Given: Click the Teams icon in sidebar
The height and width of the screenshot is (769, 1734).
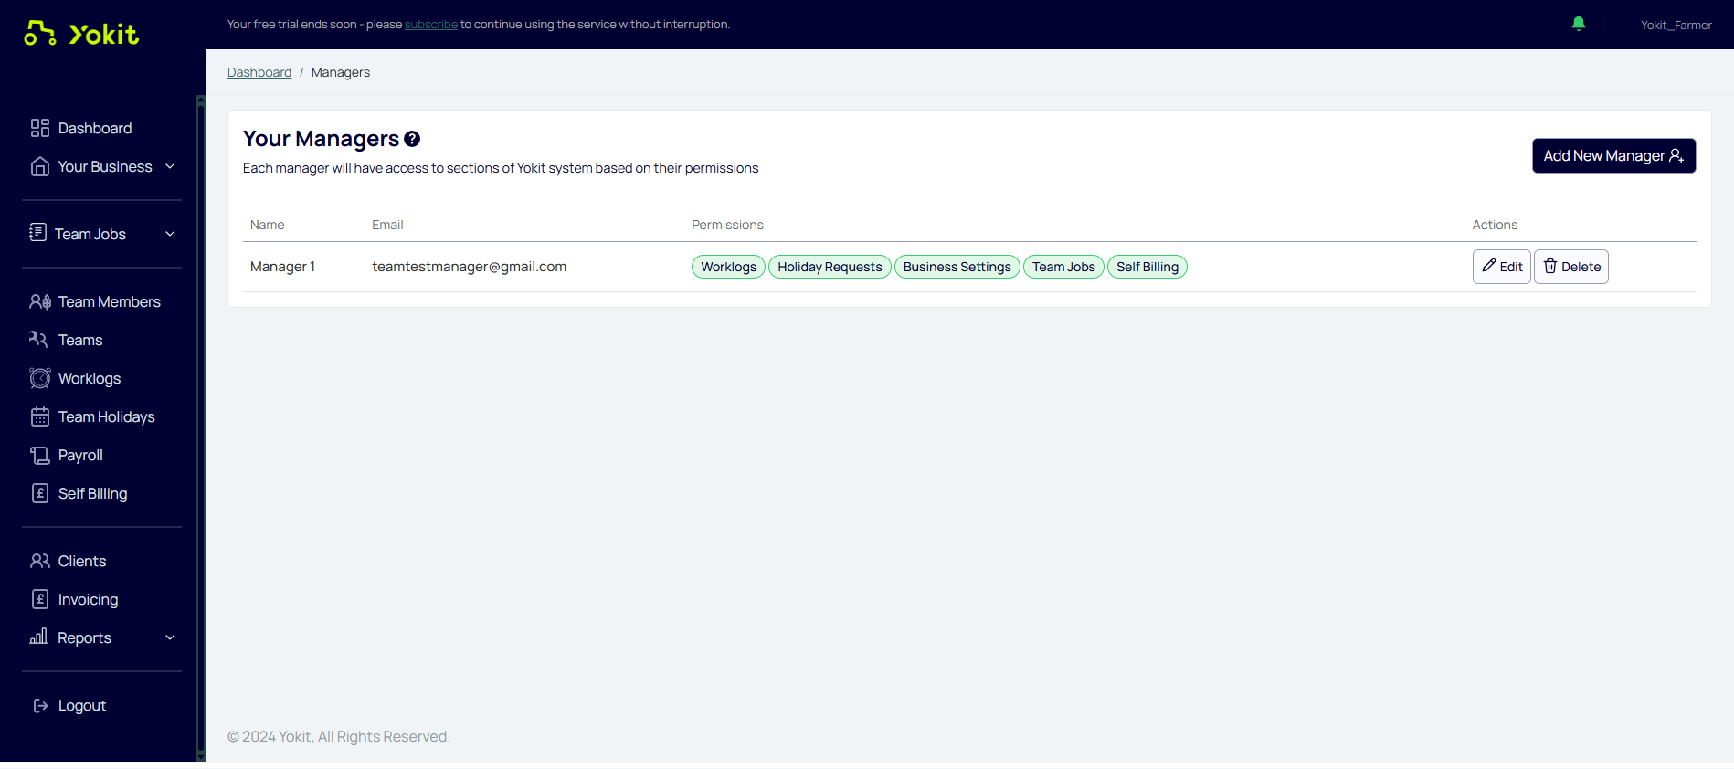Looking at the screenshot, I should 38,340.
